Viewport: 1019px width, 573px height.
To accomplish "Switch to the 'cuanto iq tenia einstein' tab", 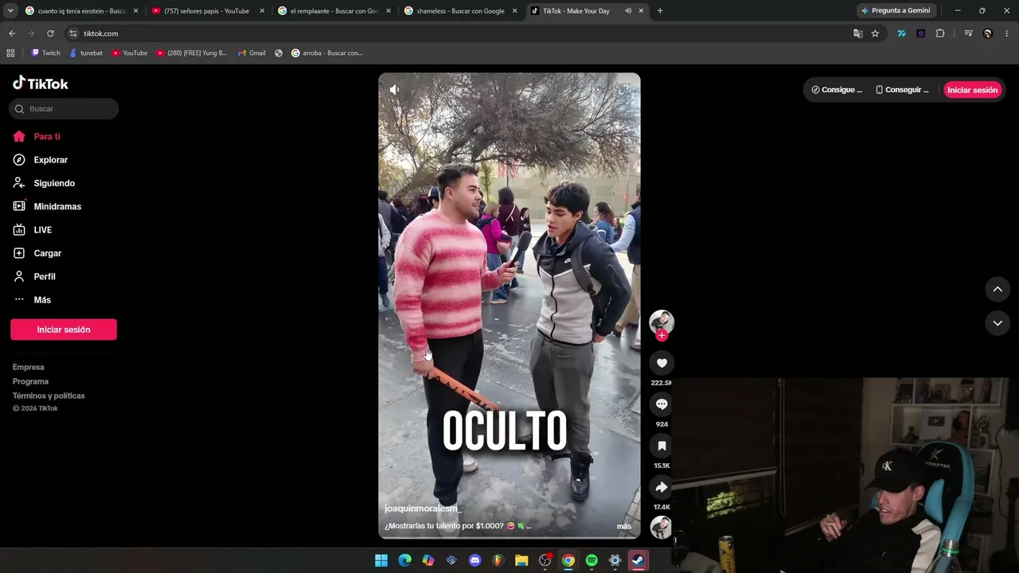I will click(x=81, y=11).
